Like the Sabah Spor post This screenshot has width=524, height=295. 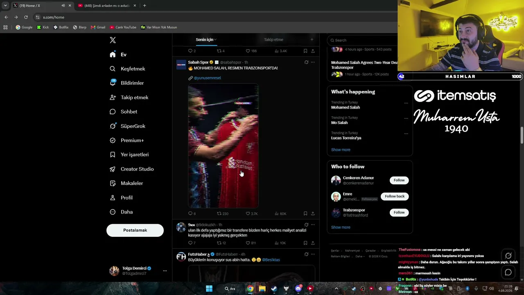point(248,213)
